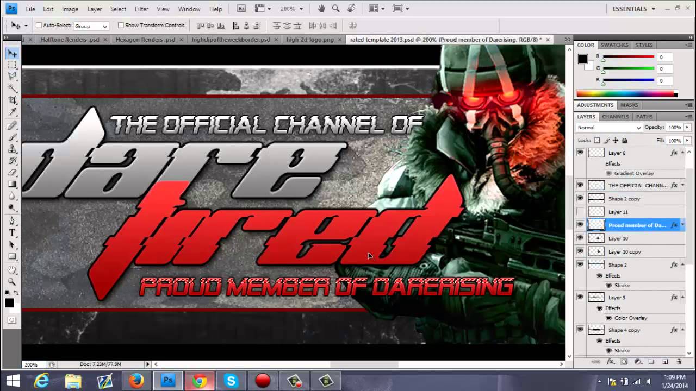Select the Rectangular Marquee tool
The width and height of the screenshot is (696, 391).
(x=12, y=65)
